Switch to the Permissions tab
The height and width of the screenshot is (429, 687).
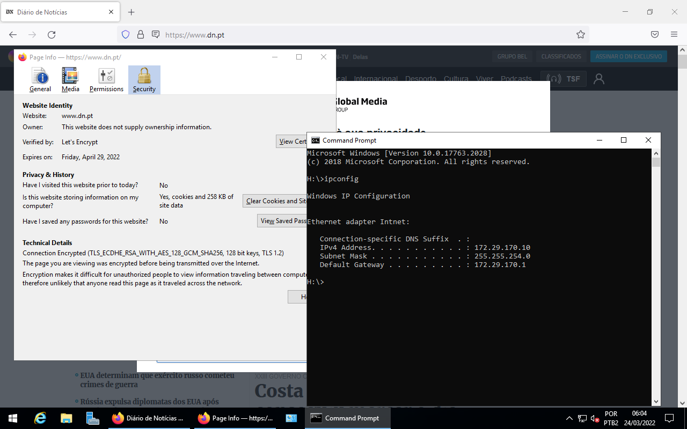click(x=106, y=79)
